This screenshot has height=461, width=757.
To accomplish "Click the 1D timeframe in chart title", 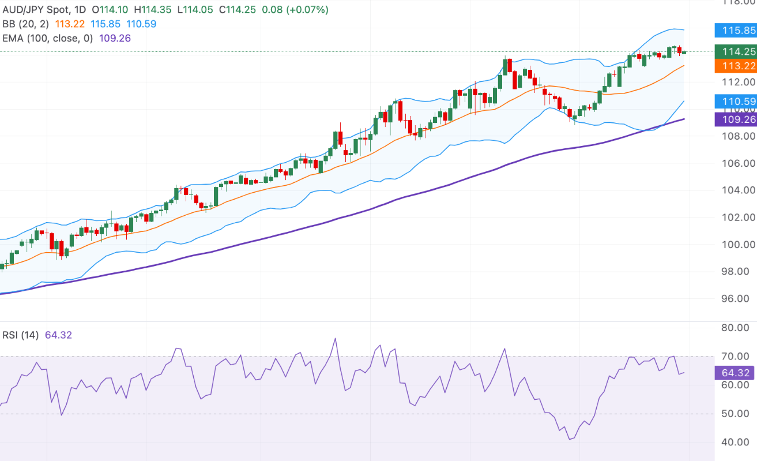I will tap(79, 10).
